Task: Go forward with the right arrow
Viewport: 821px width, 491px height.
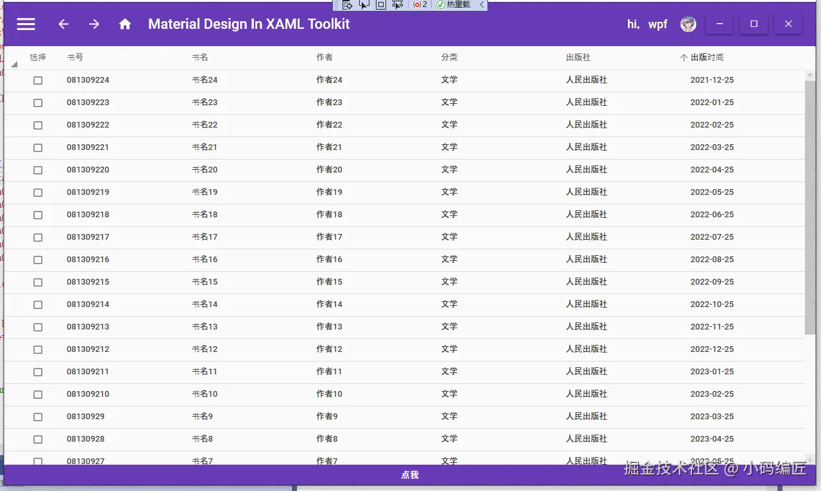Action: tap(94, 24)
